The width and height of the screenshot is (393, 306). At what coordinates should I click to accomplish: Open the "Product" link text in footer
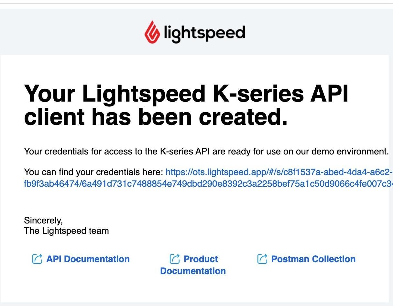coord(201,259)
